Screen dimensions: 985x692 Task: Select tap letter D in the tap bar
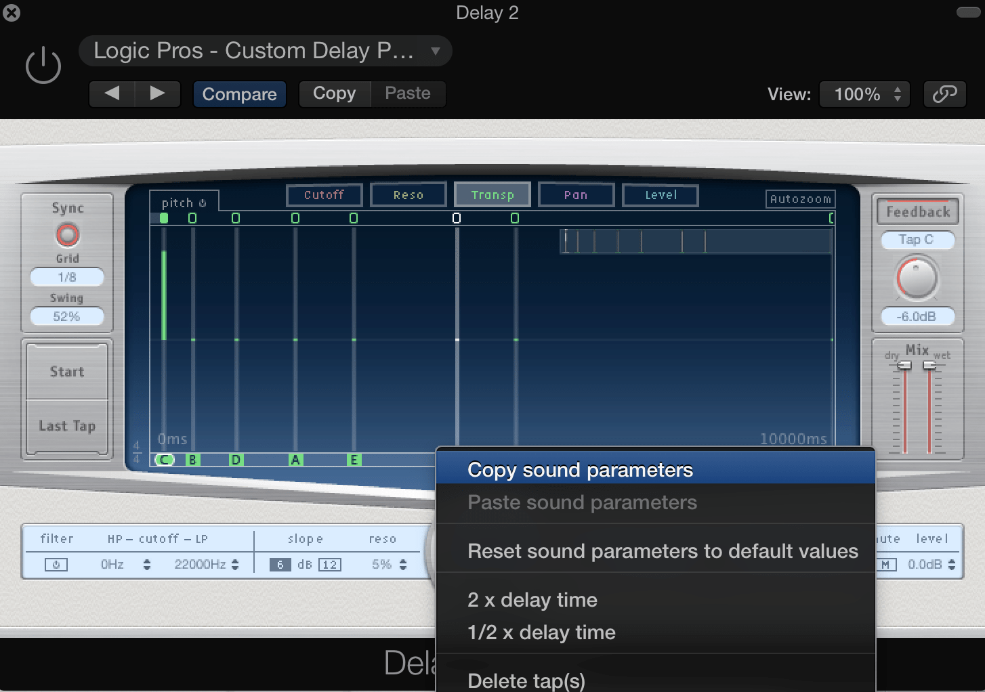(236, 460)
